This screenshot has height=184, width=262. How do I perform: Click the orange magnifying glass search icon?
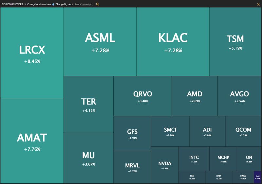[x=98, y=4]
